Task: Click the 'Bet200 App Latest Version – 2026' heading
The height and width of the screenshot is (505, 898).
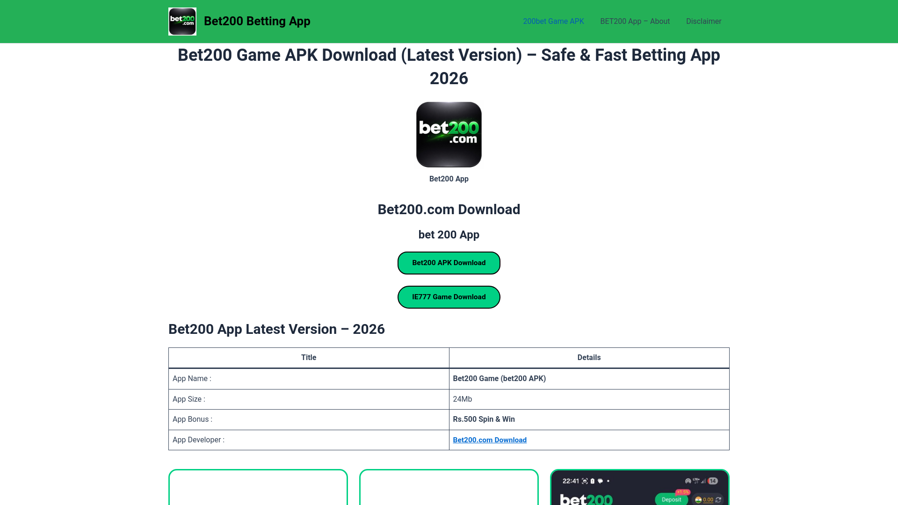Action: pyautogui.click(x=276, y=329)
